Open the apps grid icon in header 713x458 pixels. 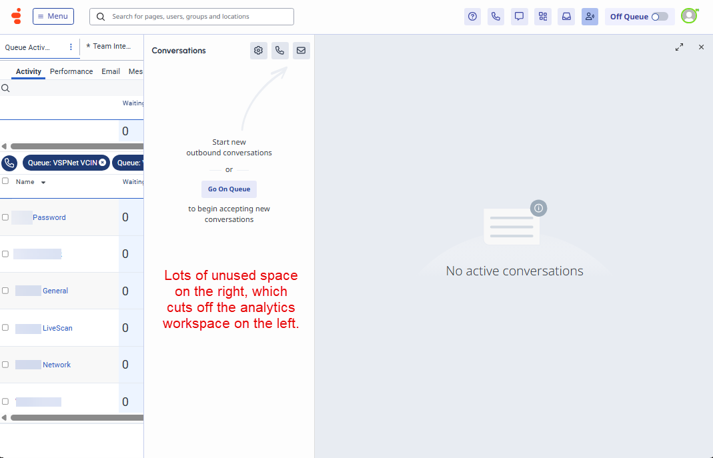[x=543, y=17]
